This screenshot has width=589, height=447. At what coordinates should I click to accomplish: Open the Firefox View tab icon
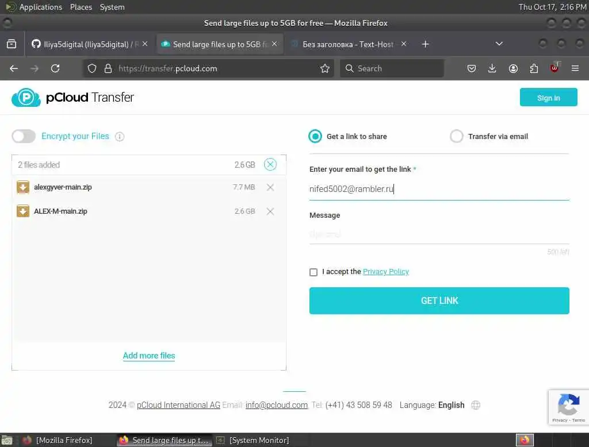coord(12,44)
